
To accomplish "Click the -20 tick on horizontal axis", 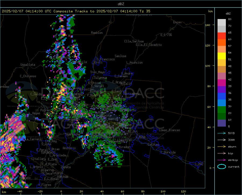I will (40, 191).
